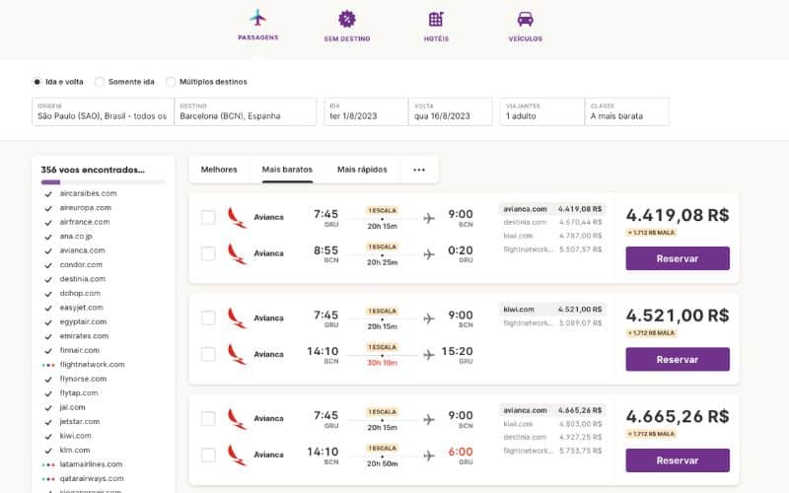Open the Veículos car icon
Screen dimensions: 789x493
point(526,19)
